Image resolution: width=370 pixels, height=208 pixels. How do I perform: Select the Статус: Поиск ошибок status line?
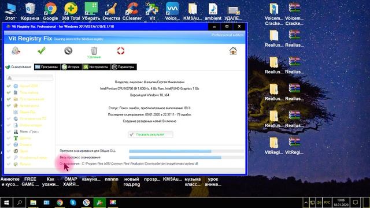pos(149,108)
